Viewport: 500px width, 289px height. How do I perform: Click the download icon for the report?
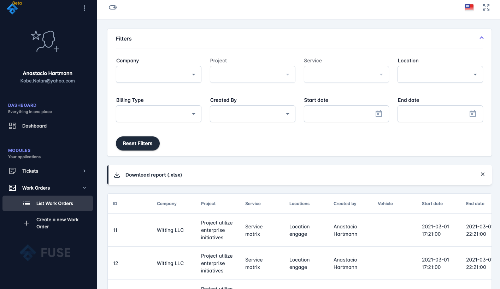pos(117,175)
